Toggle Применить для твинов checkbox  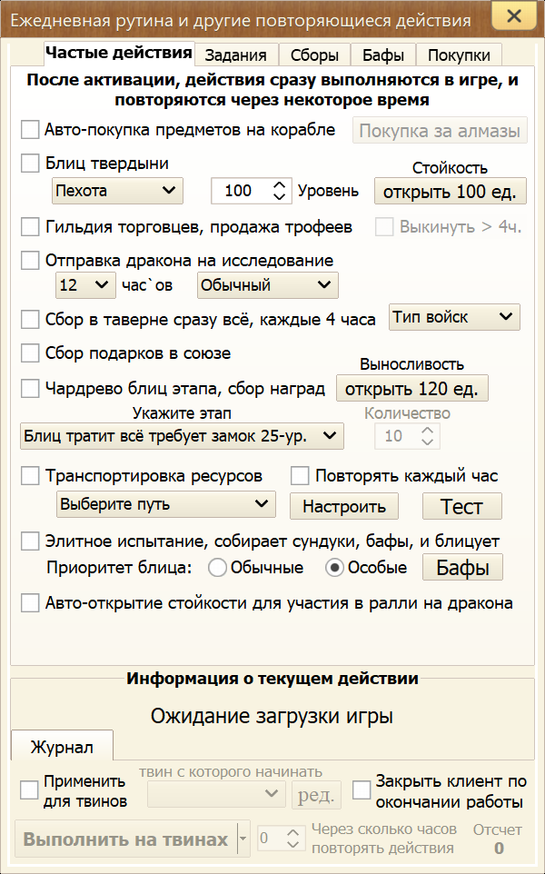pyautogui.click(x=29, y=790)
